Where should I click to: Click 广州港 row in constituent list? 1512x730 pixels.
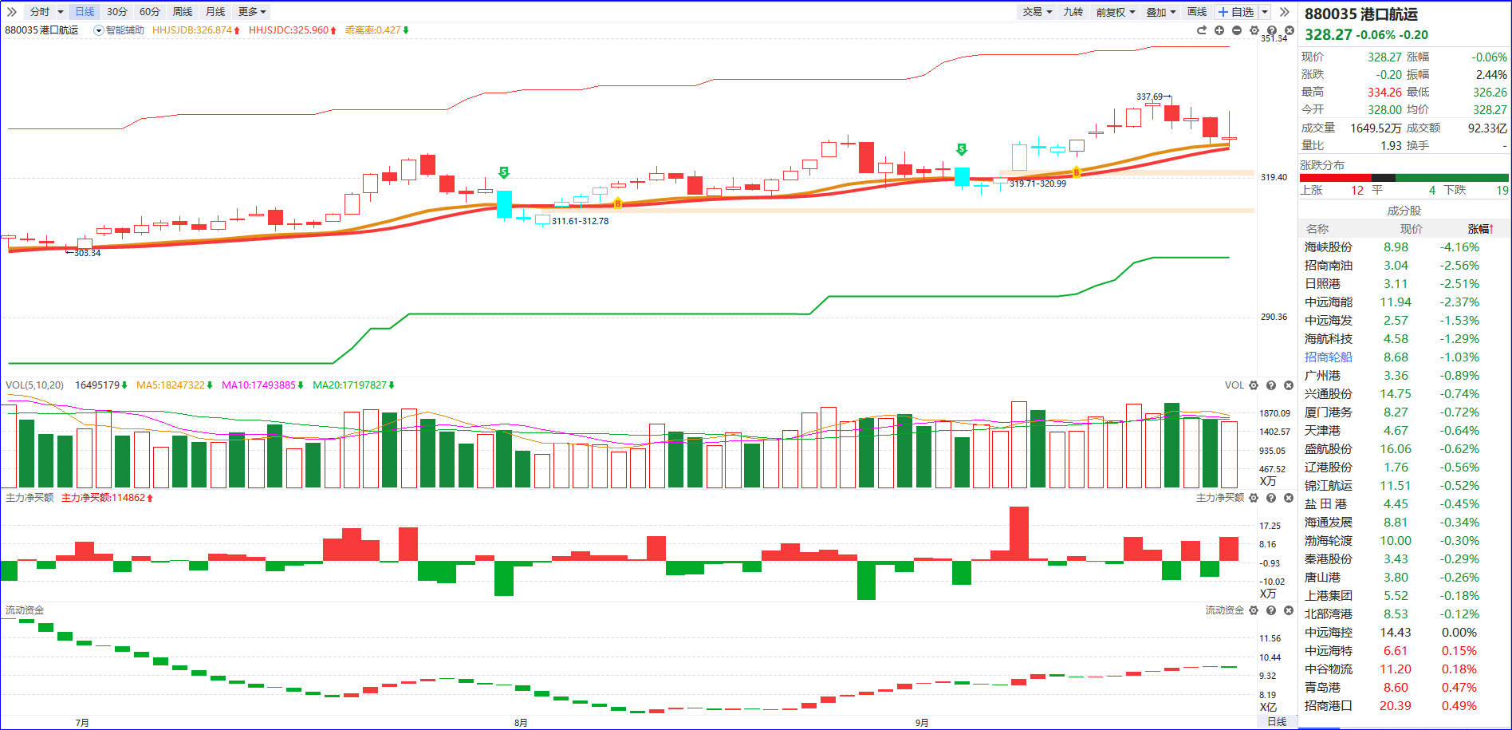[1404, 376]
